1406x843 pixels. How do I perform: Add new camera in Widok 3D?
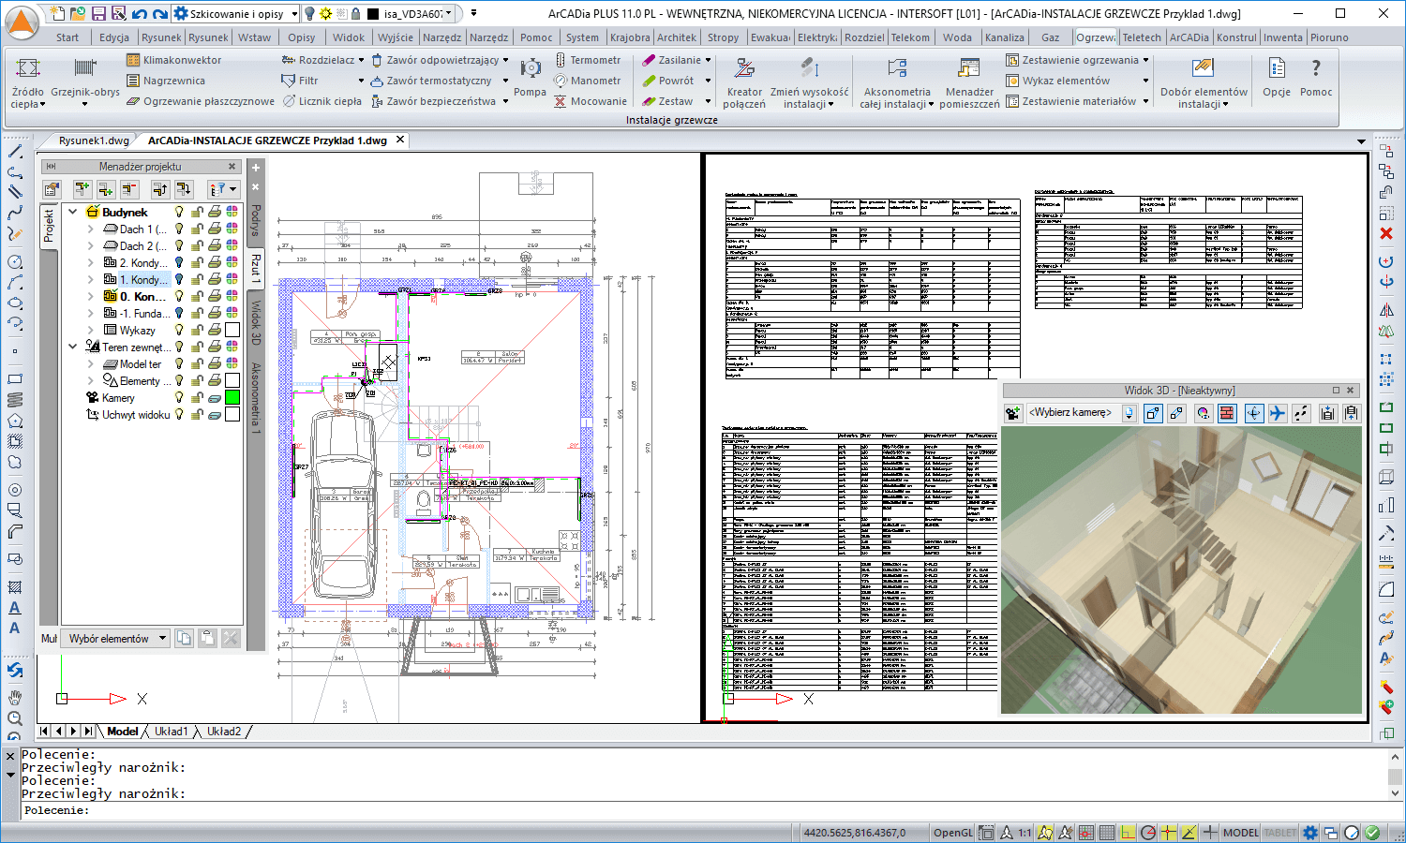(1012, 413)
